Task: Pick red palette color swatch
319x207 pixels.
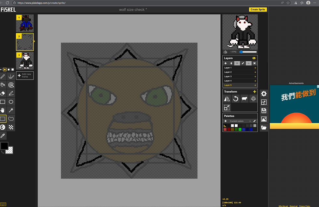Action: coord(225,129)
